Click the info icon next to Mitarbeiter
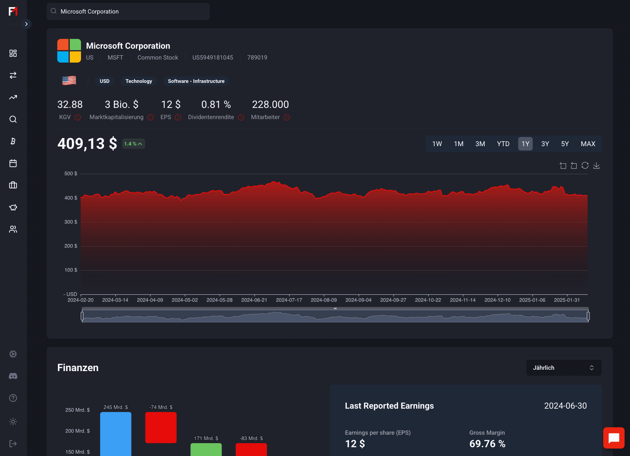This screenshot has width=630, height=456. point(287,117)
